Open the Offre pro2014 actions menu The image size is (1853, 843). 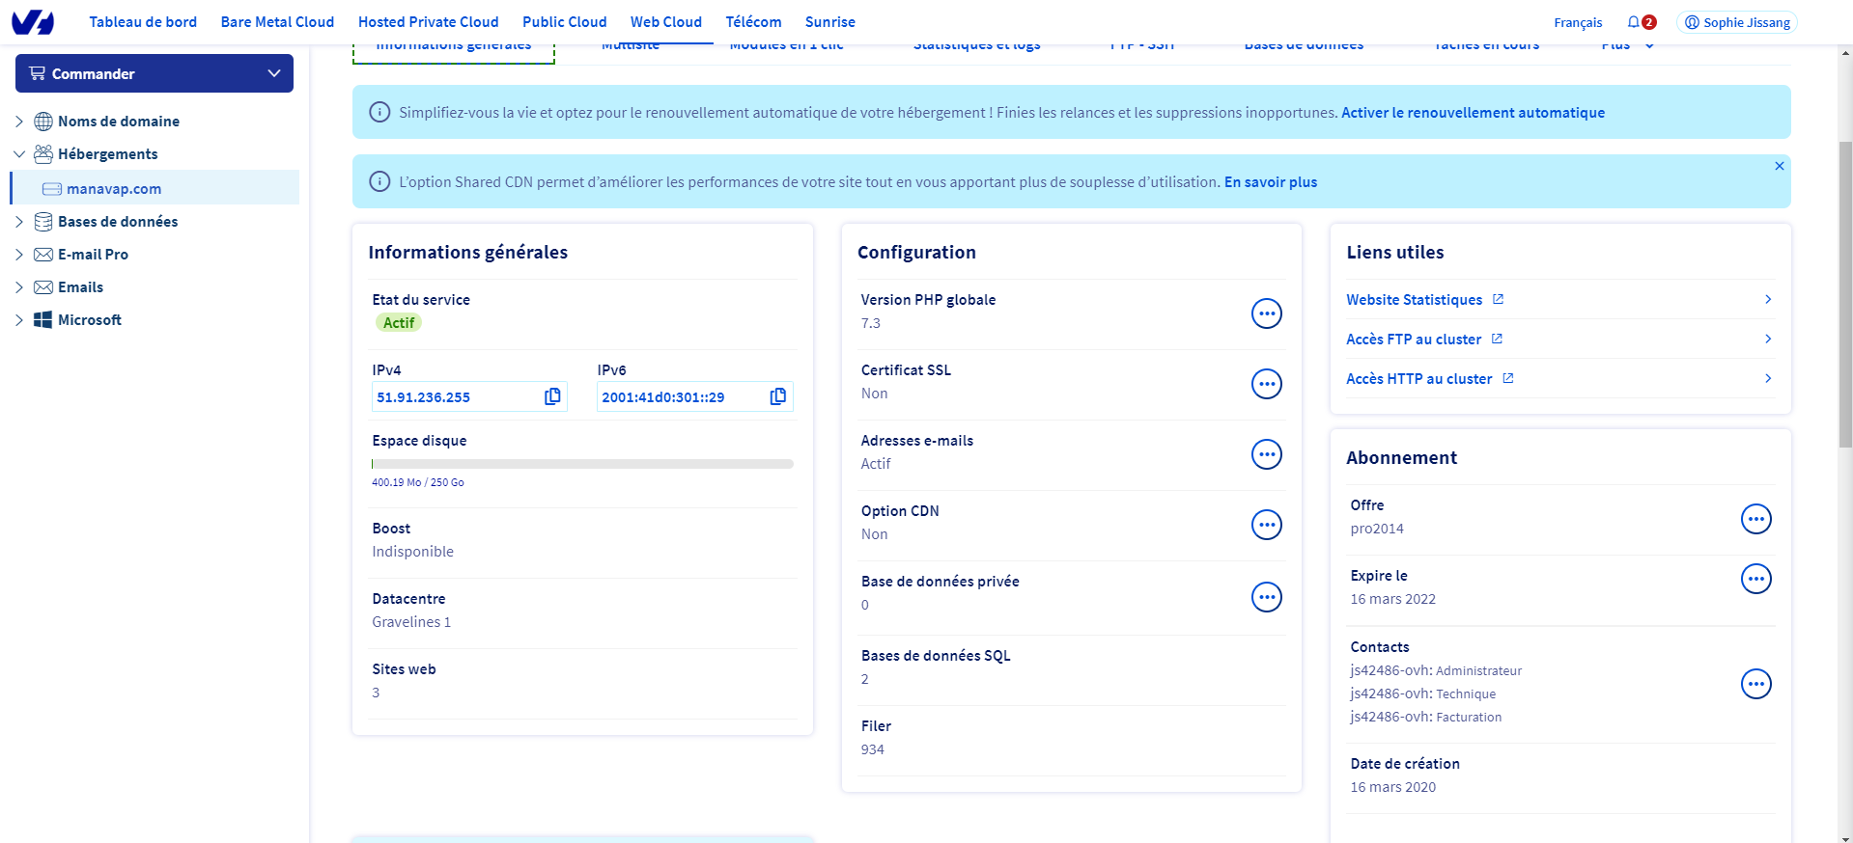pos(1755,519)
